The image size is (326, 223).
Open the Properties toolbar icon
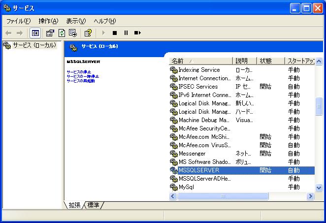coord(50,33)
